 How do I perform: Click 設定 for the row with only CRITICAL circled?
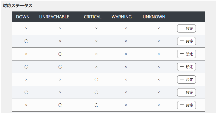click(186, 79)
